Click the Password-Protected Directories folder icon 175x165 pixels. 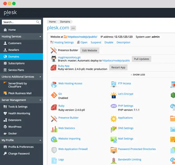click(x=114, y=150)
